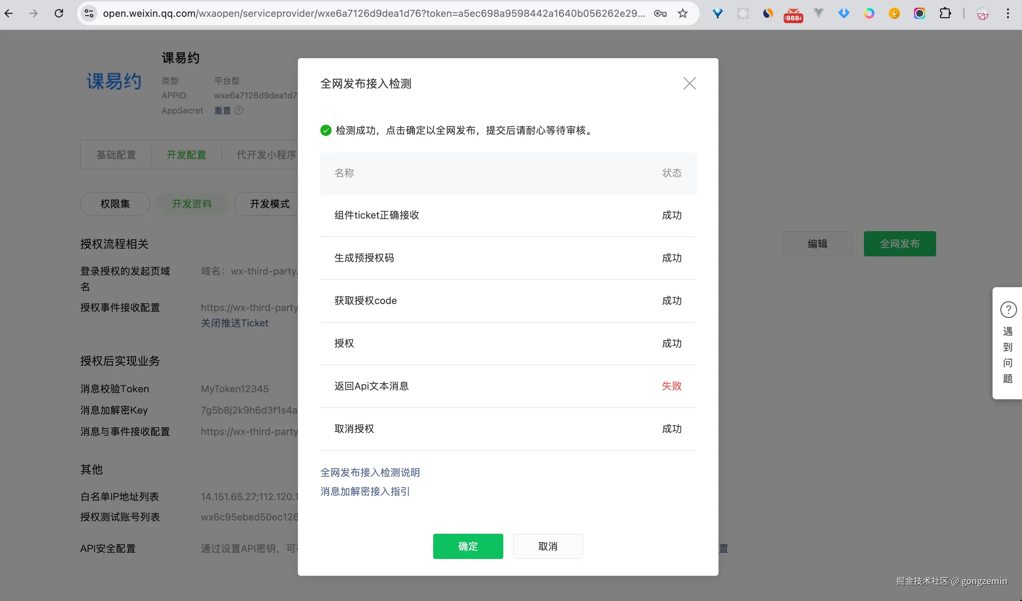
Task: Bookmark page with star icon
Action: coord(683,13)
